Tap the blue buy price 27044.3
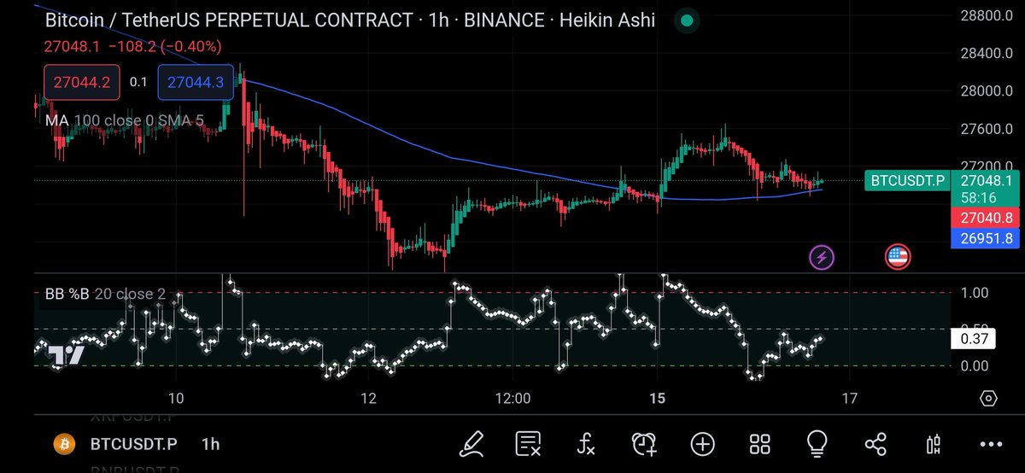The height and width of the screenshot is (473, 1025). click(x=196, y=82)
